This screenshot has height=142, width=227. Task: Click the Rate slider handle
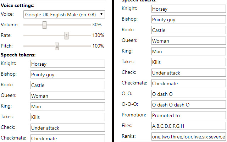tap(66, 35)
